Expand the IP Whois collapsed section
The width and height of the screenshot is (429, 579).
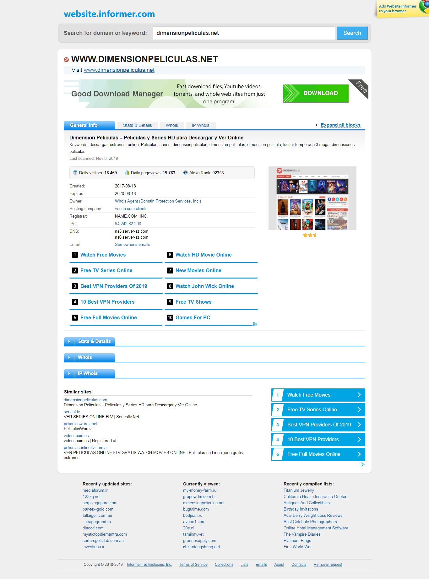point(90,374)
